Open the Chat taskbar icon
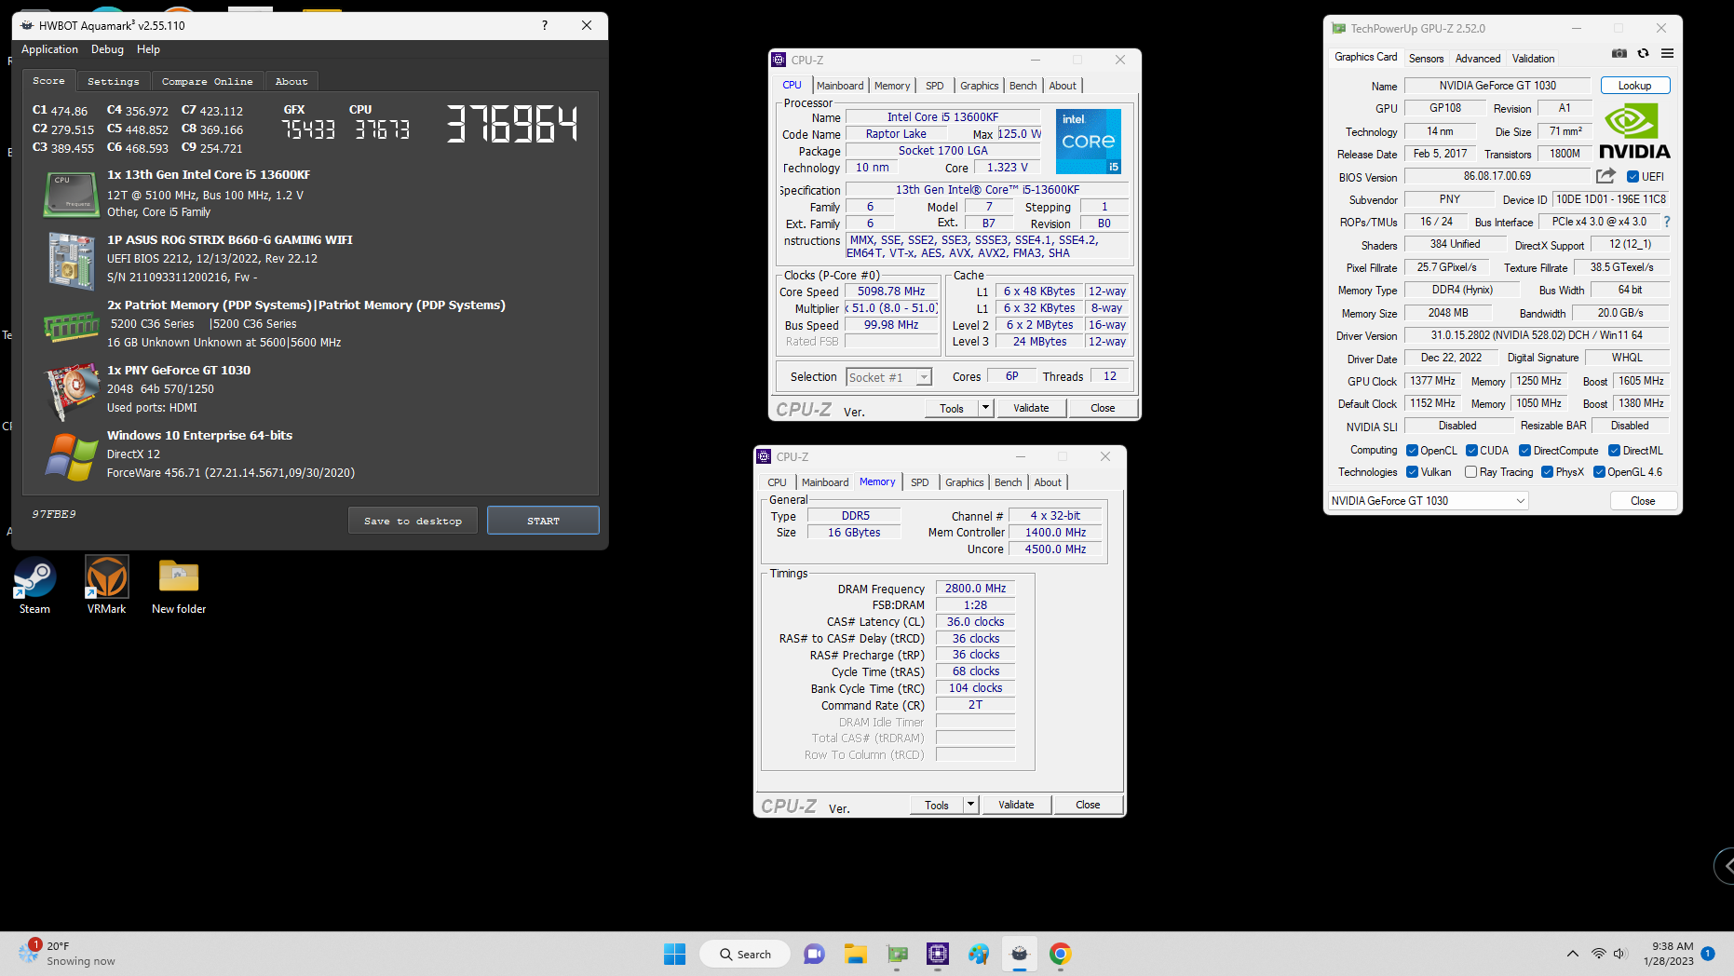Screen dimensions: 1734x976 coord(814,954)
